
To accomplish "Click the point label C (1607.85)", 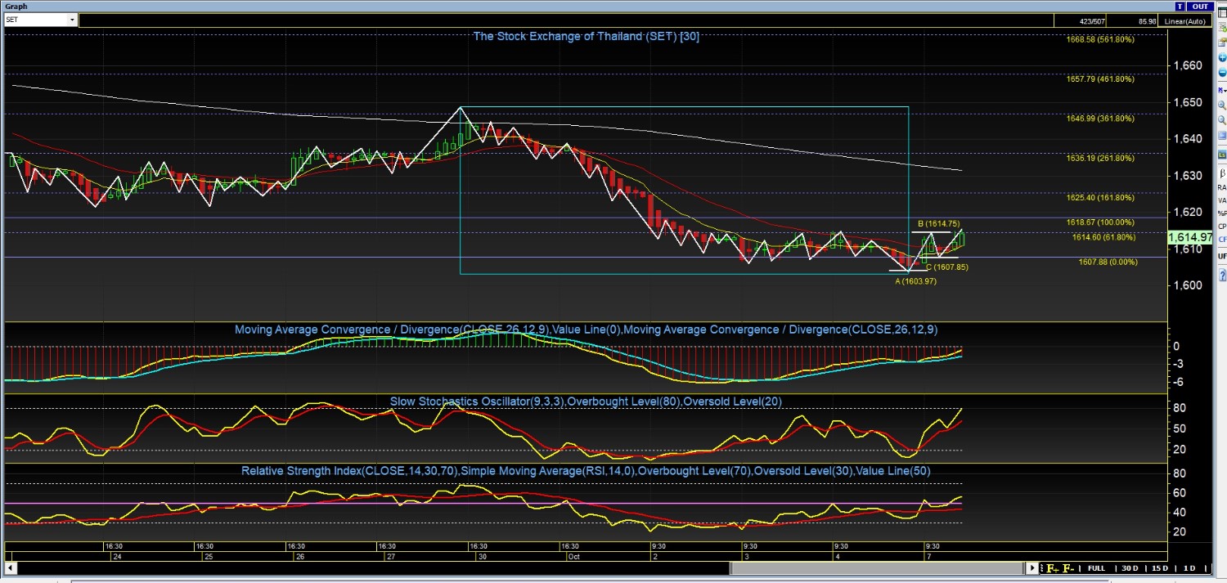I will [x=946, y=267].
